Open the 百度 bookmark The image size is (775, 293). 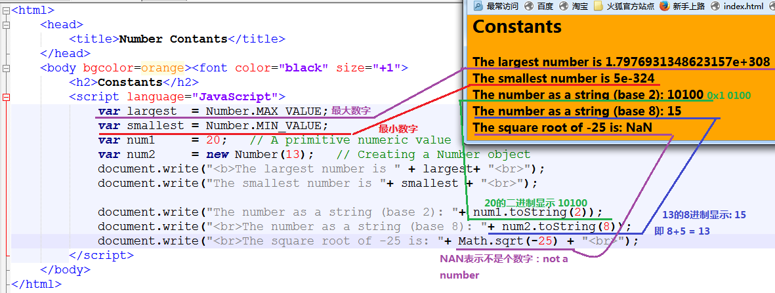539,6
